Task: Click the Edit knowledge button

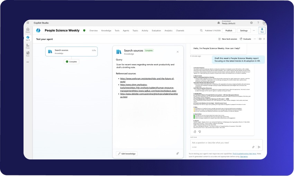Action: pos(126,154)
